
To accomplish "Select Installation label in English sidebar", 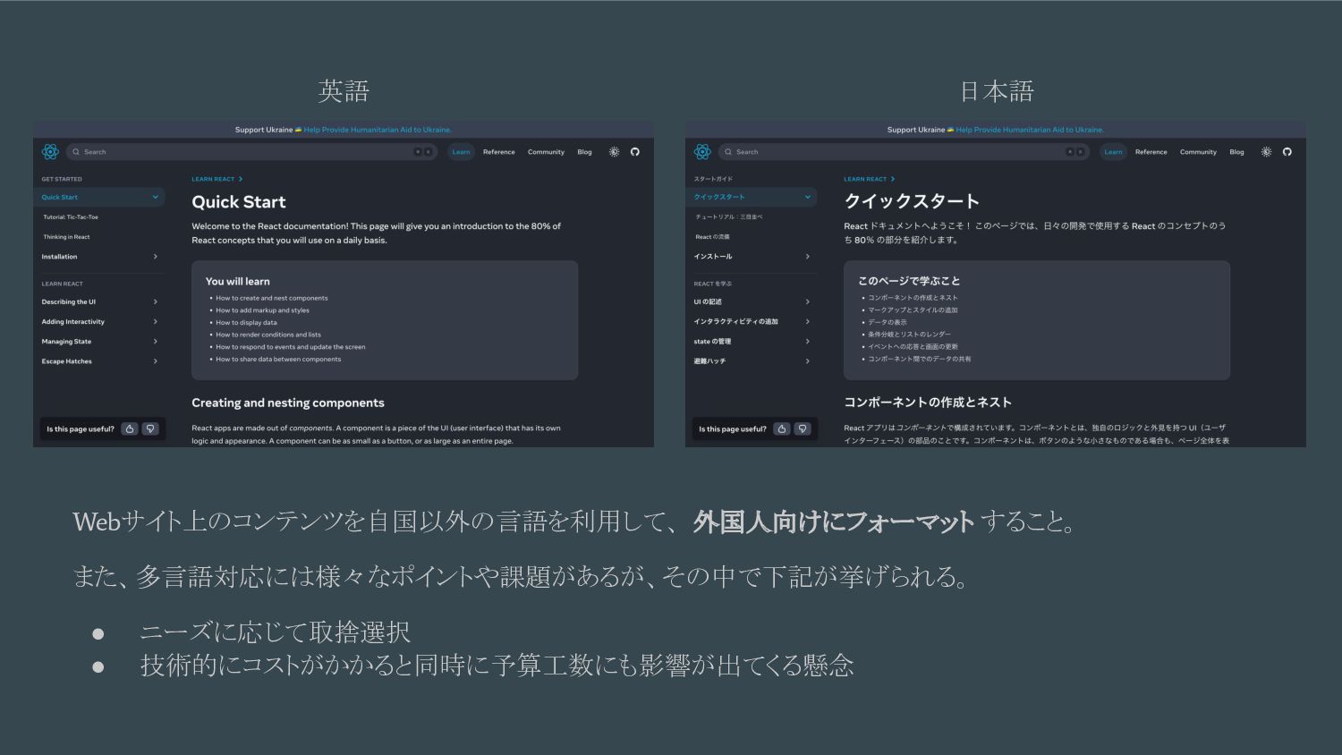I will [x=59, y=257].
